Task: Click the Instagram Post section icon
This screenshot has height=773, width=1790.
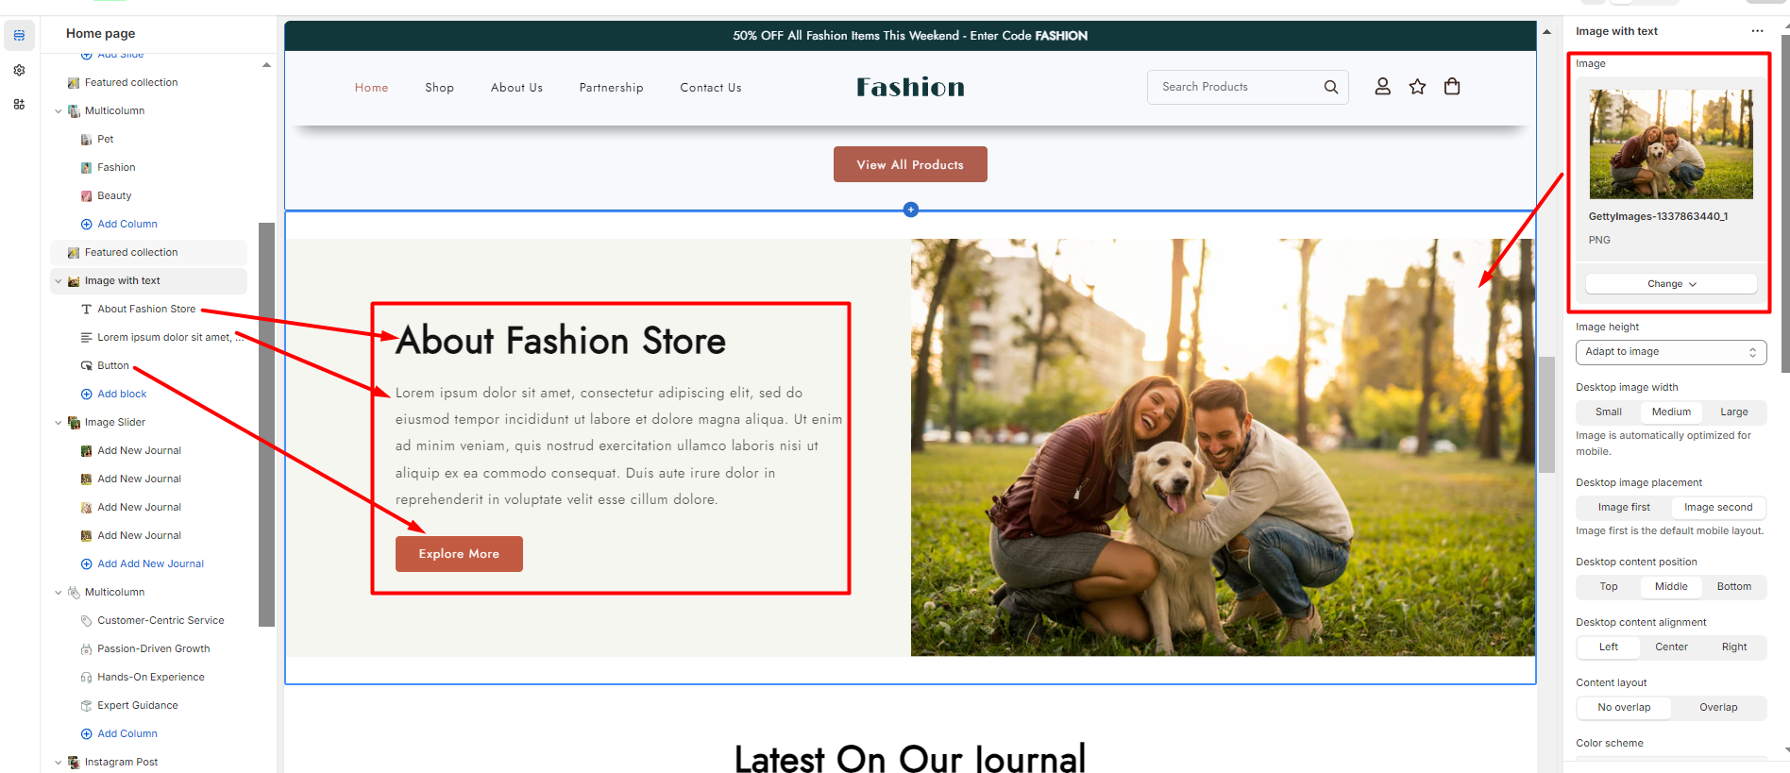Action: coord(74,762)
